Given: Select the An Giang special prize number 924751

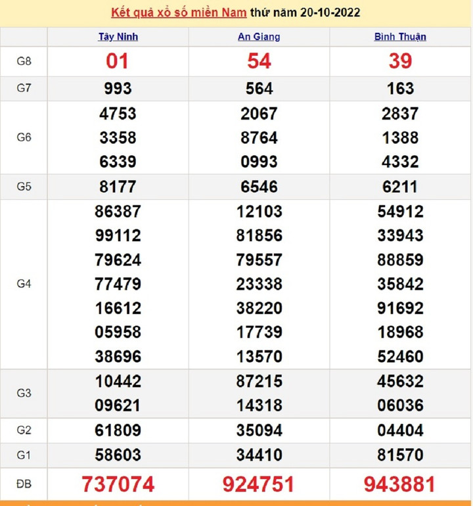Looking at the screenshot, I should pos(259,484).
